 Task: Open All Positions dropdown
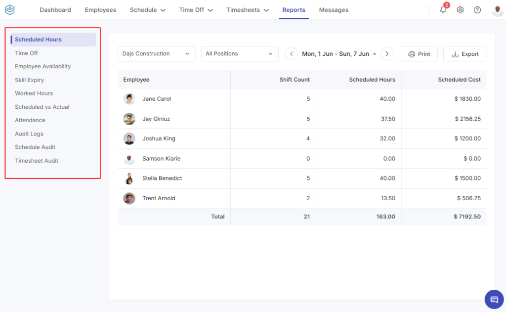pos(240,53)
